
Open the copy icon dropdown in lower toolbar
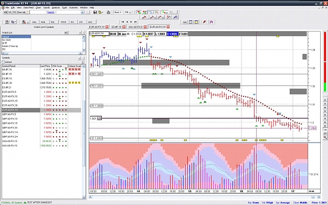(14, 22)
